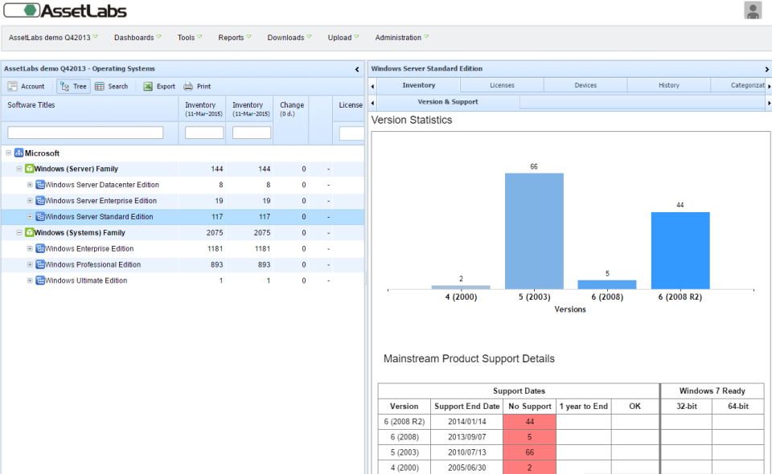Image resolution: width=772 pixels, height=474 pixels.
Task: Expand the Windows Server Standard Edition panel arrow
Action: click(x=766, y=69)
